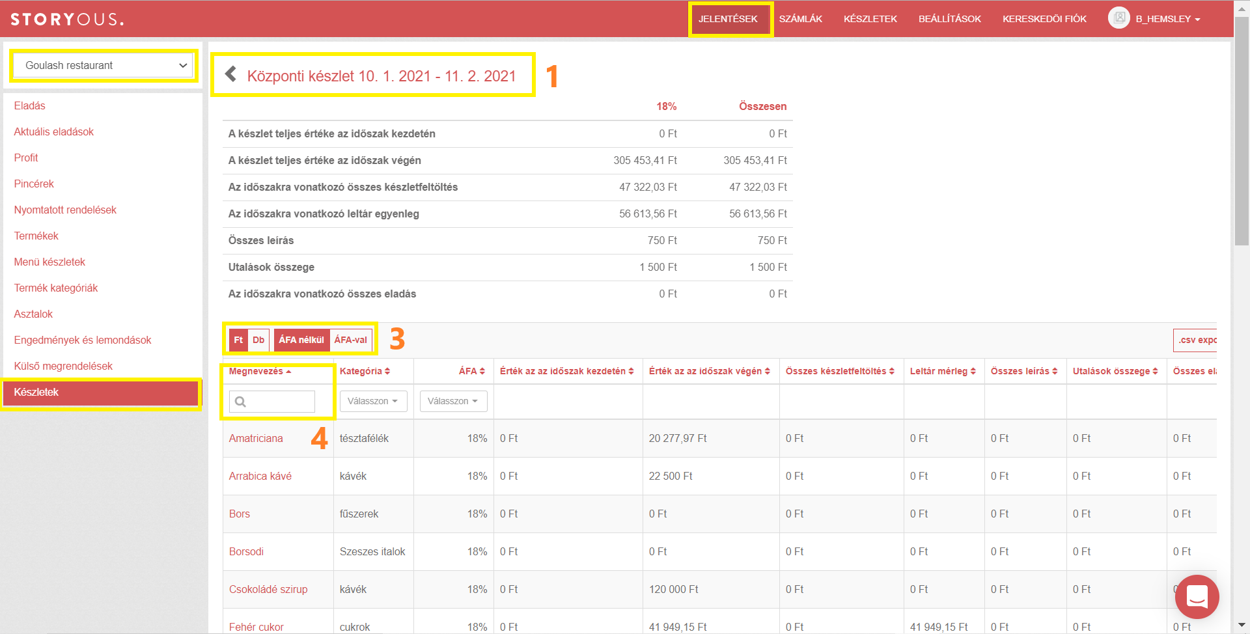
Task: Sort by Leltár mérleg column
Action: coord(943,371)
